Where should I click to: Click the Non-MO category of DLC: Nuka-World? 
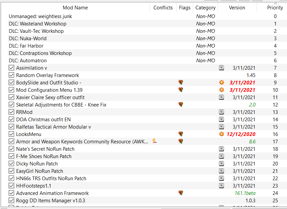[x=206, y=39]
